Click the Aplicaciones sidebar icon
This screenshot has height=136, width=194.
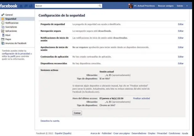pyautogui.click(x=3, y=31)
